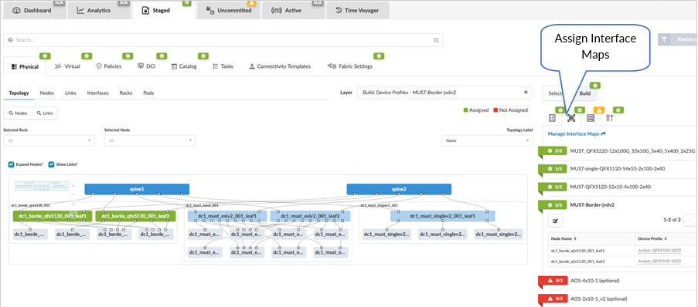This screenshot has height=307, width=698.
Task: Select the spine1 node
Action: click(x=137, y=189)
